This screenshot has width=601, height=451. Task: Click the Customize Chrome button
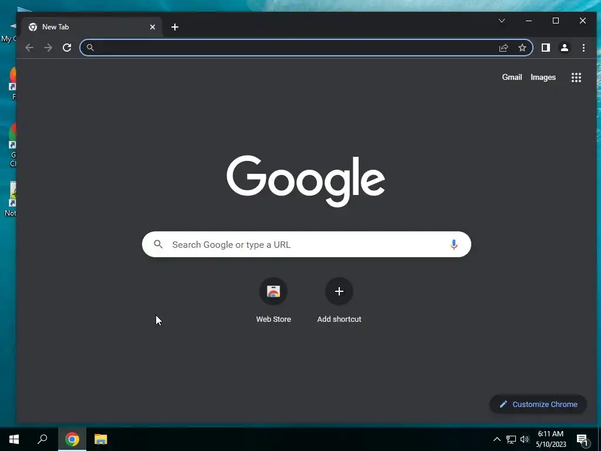pos(538,404)
